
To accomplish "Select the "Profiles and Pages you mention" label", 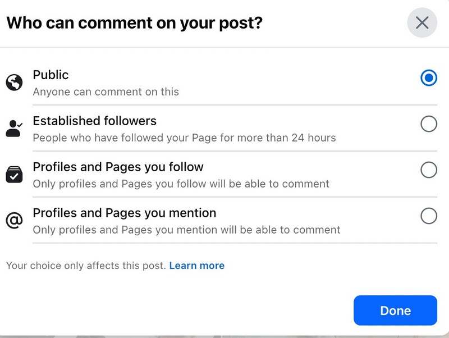I will (x=125, y=213).
